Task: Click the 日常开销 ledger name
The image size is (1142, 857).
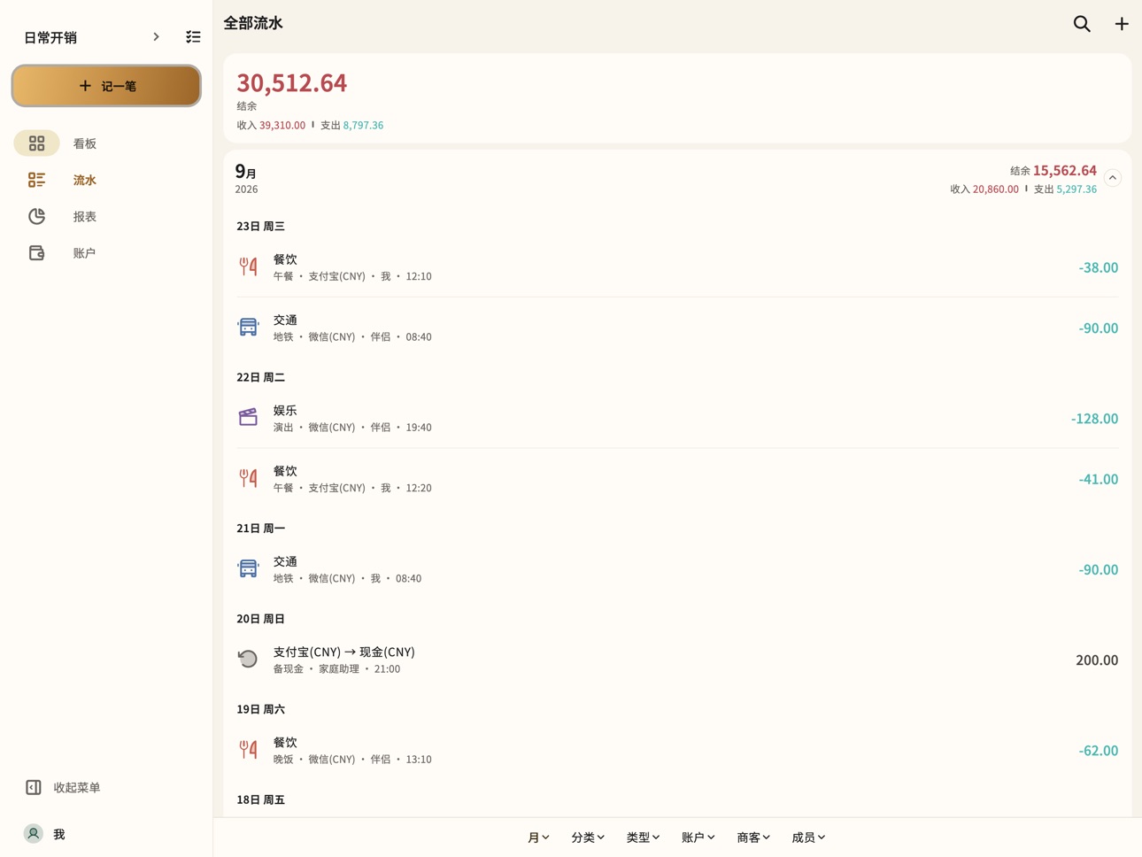Action: pyautogui.click(x=50, y=37)
